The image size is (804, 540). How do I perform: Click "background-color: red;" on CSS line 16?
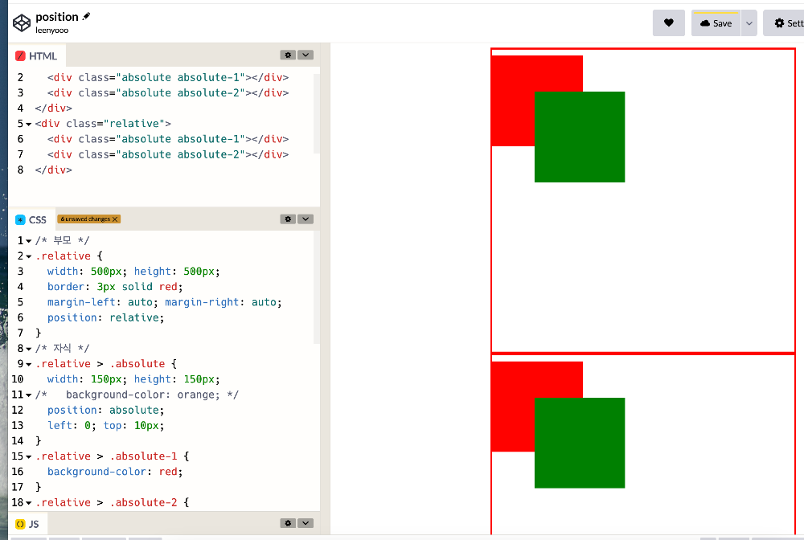115,472
